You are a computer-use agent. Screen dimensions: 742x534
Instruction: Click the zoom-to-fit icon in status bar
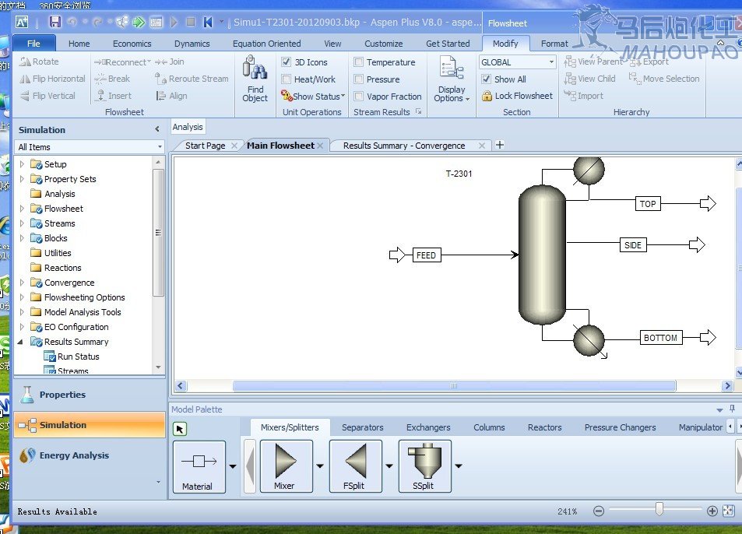click(729, 511)
